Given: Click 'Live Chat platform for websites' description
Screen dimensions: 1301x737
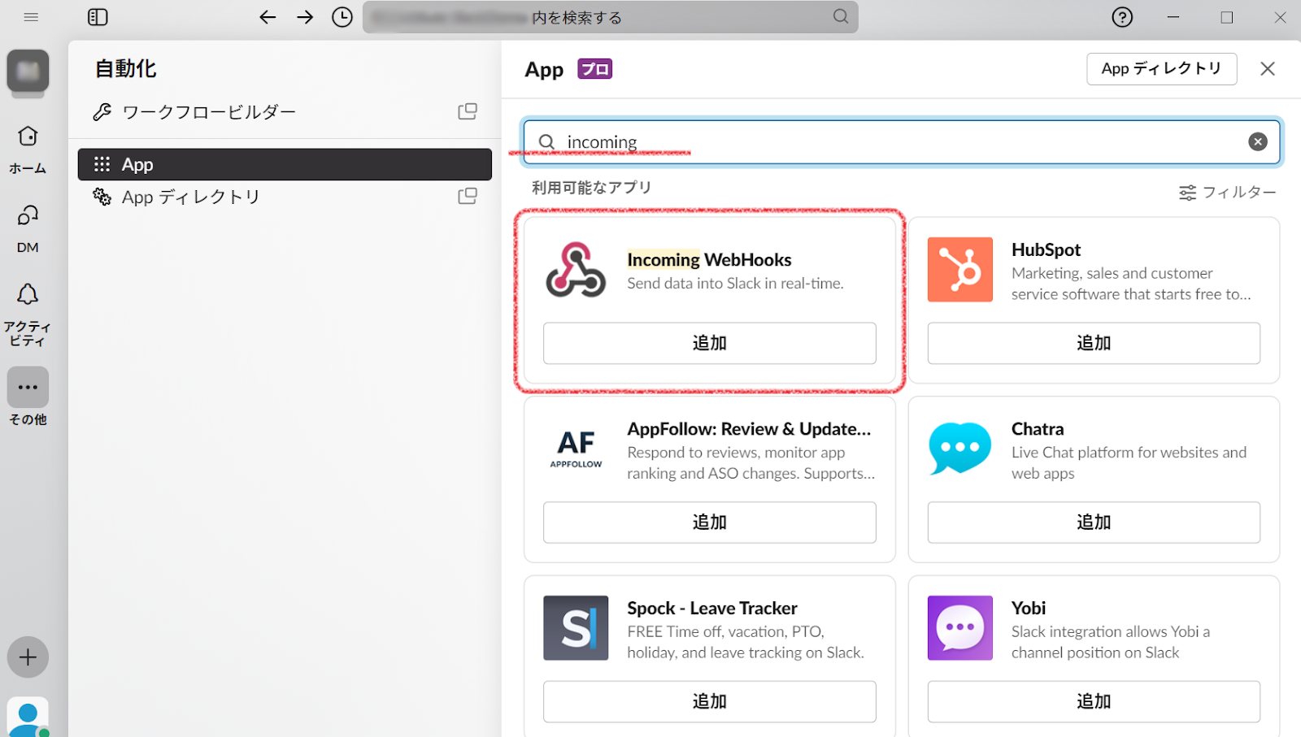Looking at the screenshot, I should coord(1129,463).
